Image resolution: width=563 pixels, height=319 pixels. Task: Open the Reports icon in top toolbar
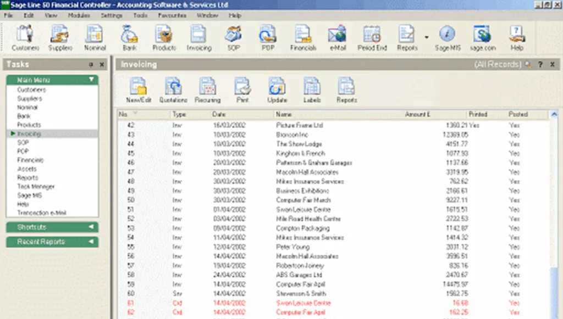pyautogui.click(x=407, y=38)
